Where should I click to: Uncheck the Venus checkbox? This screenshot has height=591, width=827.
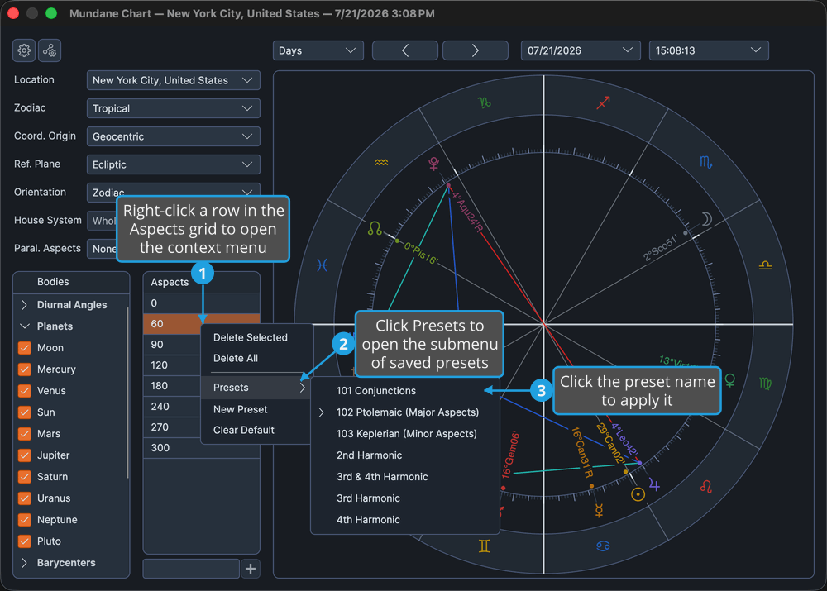tap(24, 391)
